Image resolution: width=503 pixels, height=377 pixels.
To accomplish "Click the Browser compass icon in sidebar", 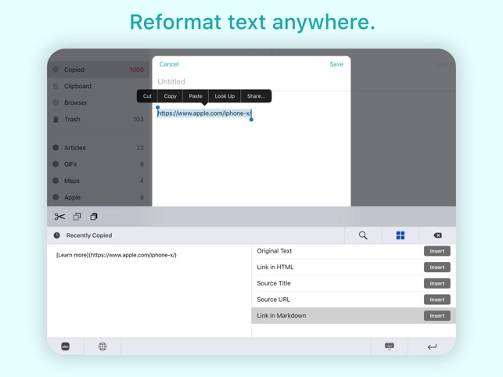I will pyautogui.click(x=56, y=102).
